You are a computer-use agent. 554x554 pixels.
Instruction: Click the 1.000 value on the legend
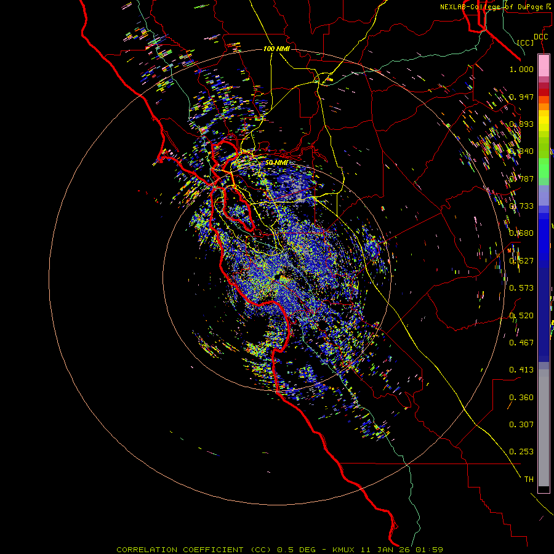click(x=521, y=69)
